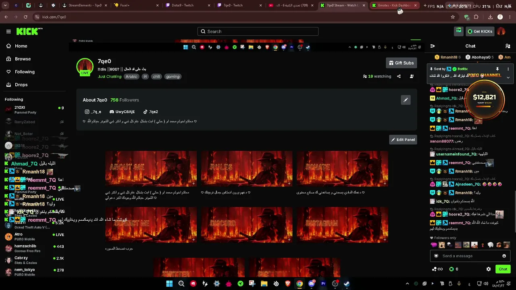Image resolution: width=516 pixels, height=290 pixels.
Task: Open the nem_tokyo channel in Following
Action: click(x=34, y=271)
